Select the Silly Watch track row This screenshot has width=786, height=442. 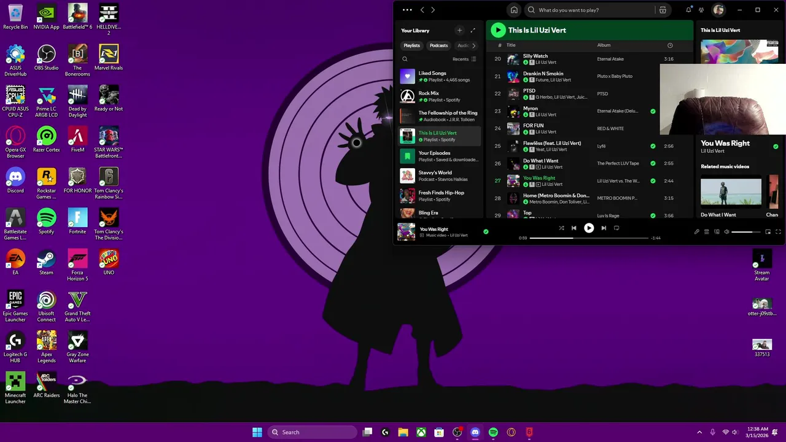(589, 59)
